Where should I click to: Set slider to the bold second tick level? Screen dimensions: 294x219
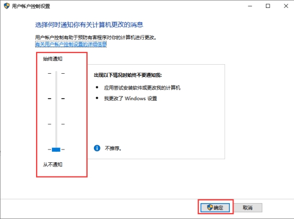[x=56, y=99]
